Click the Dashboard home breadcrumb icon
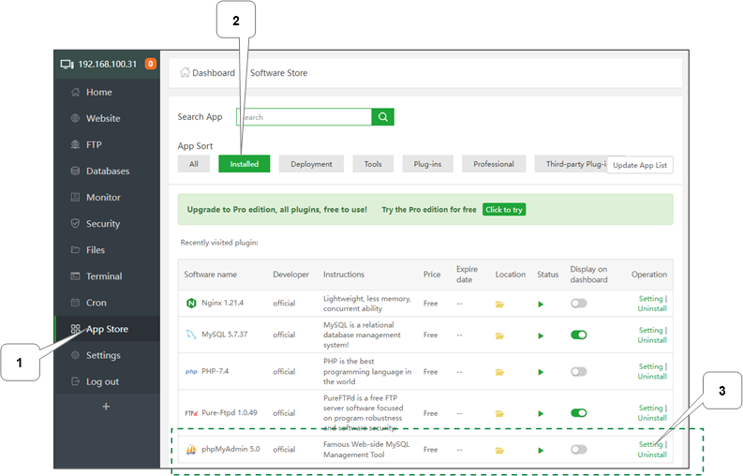This screenshot has height=476, width=743. (185, 73)
